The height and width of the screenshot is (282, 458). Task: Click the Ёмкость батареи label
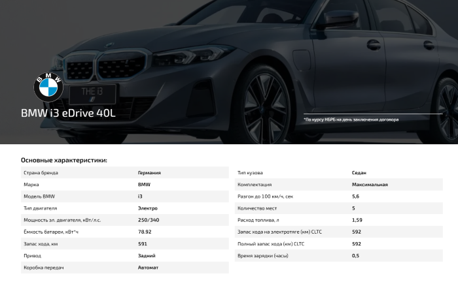(51, 232)
